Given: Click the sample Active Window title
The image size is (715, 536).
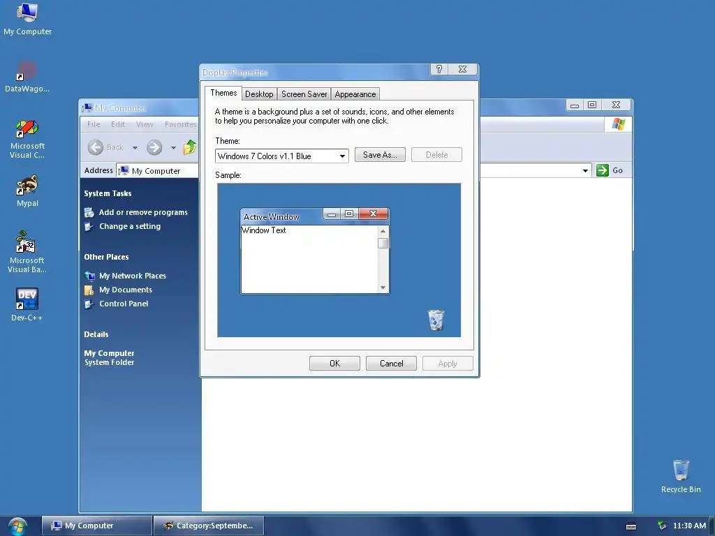Looking at the screenshot, I should [272, 217].
